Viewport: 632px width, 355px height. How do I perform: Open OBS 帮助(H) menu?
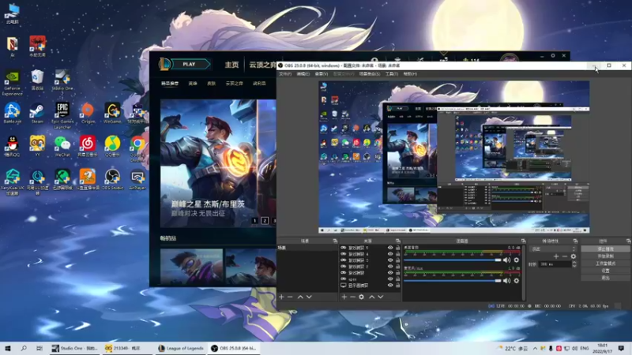click(410, 74)
